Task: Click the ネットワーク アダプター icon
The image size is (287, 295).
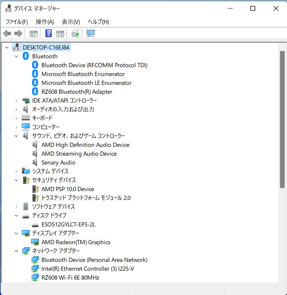Action: click(26, 251)
